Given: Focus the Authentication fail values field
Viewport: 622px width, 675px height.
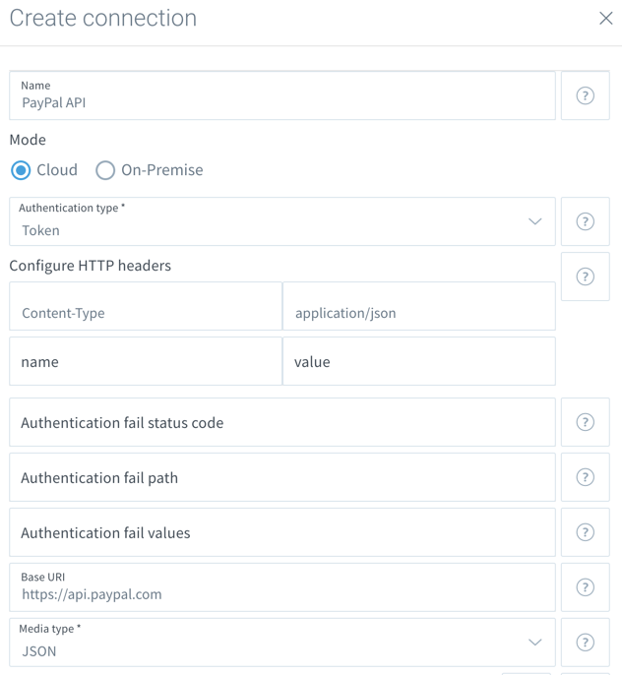Looking at the screenshot, I should click(282, 532).
